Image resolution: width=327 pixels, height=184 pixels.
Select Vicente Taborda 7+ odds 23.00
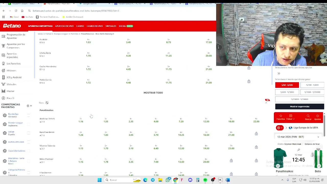pyautogui.click(x=231, y=147)
